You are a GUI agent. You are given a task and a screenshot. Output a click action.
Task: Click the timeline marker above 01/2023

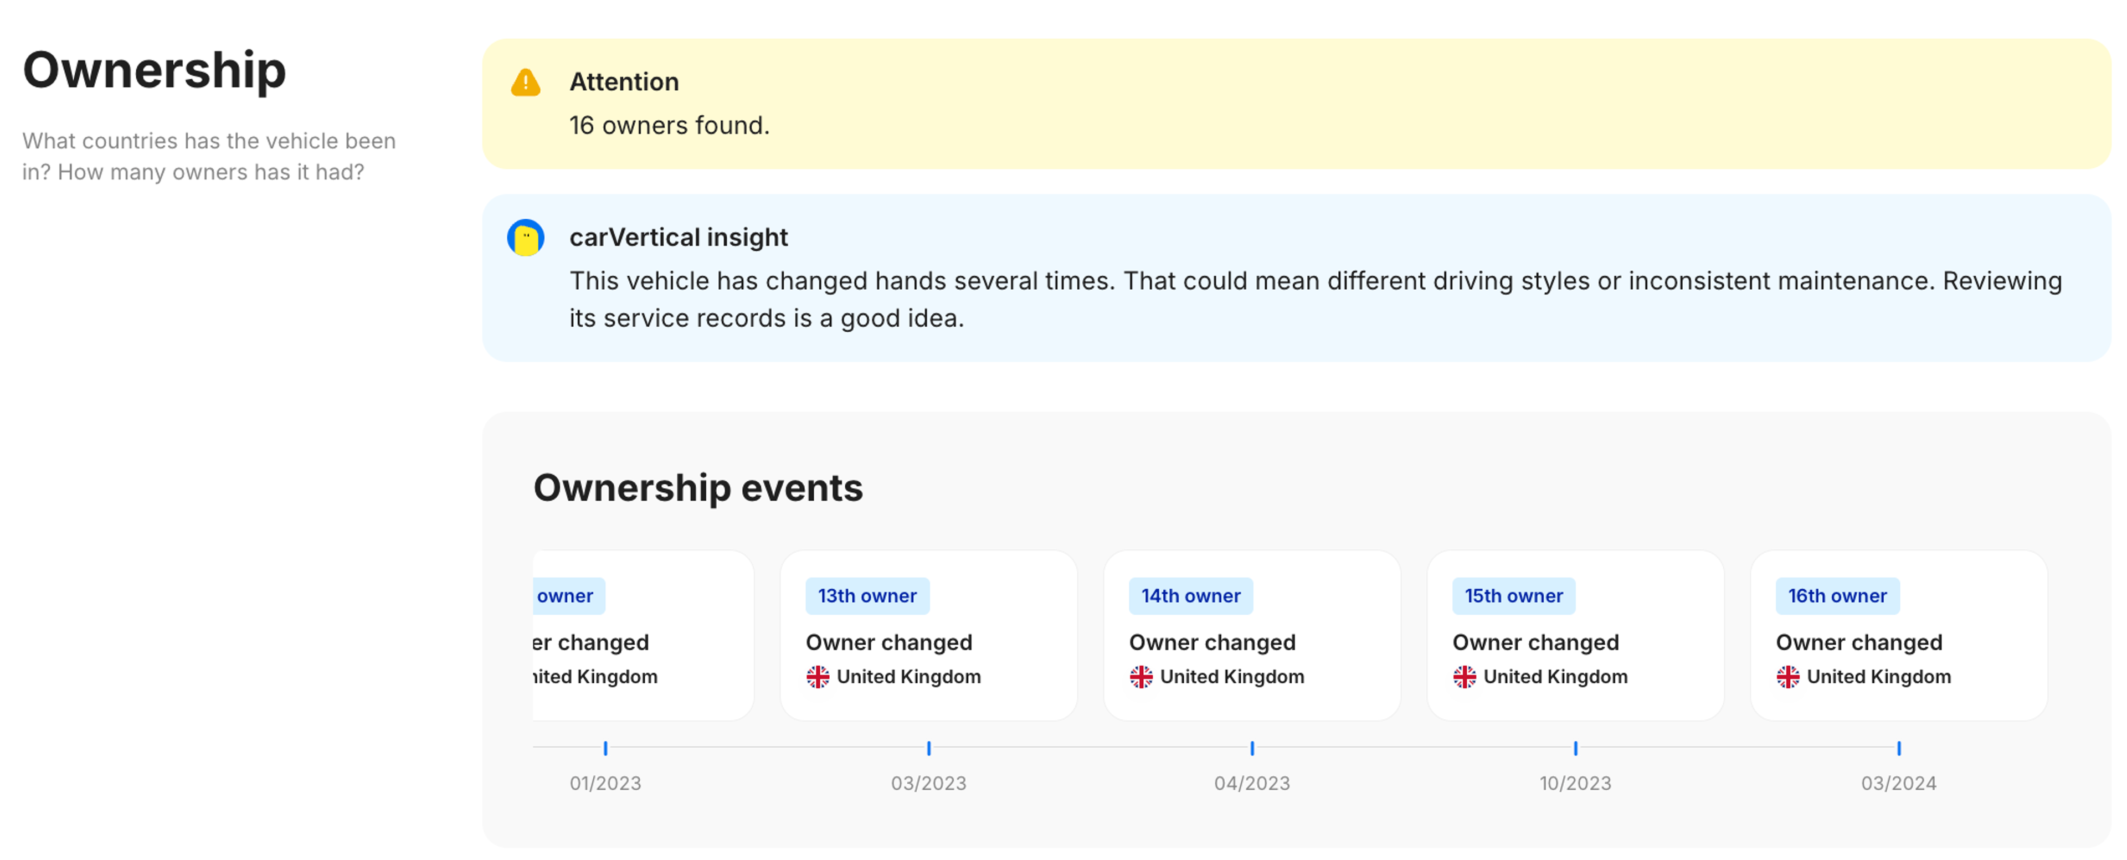click(x=605, y=748)
